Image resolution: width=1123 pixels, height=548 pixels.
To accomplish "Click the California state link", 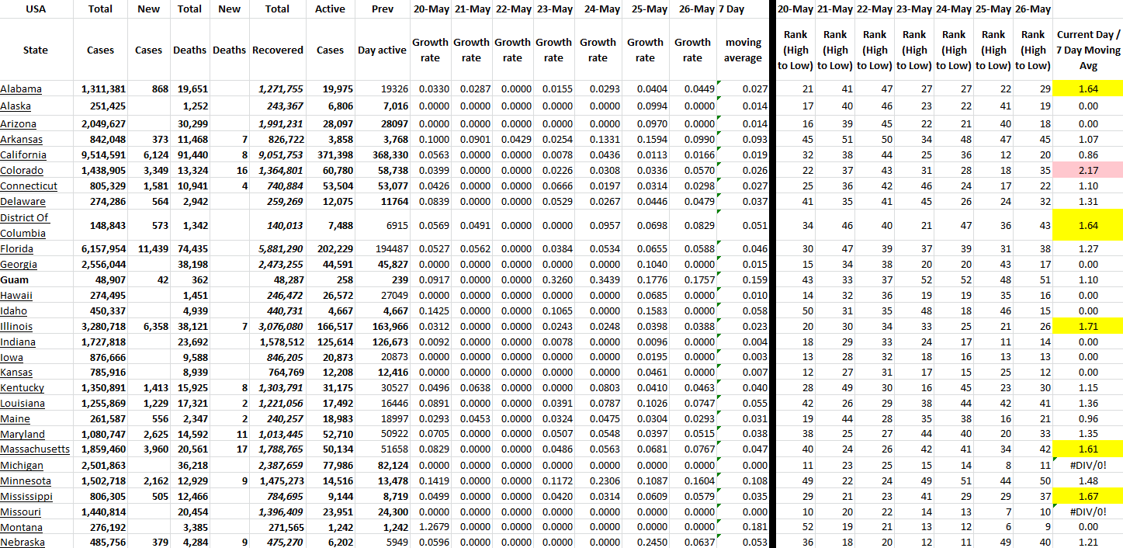I will tap(23, 154).
